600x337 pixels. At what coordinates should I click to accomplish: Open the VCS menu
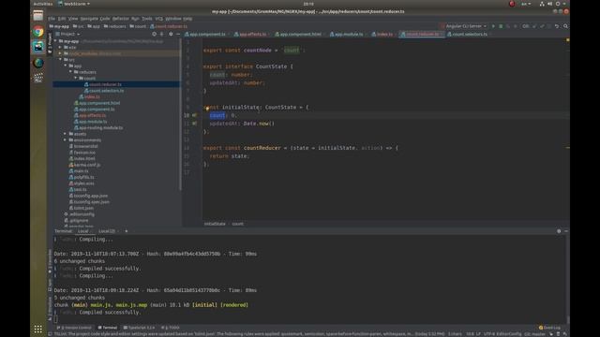[x=158, y=19]
